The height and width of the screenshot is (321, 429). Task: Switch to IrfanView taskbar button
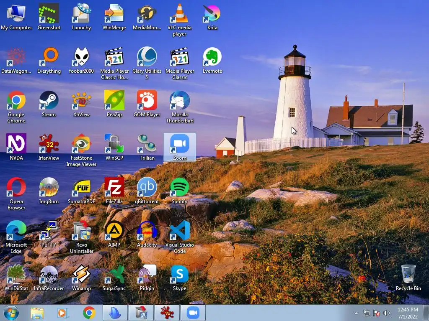167,313
